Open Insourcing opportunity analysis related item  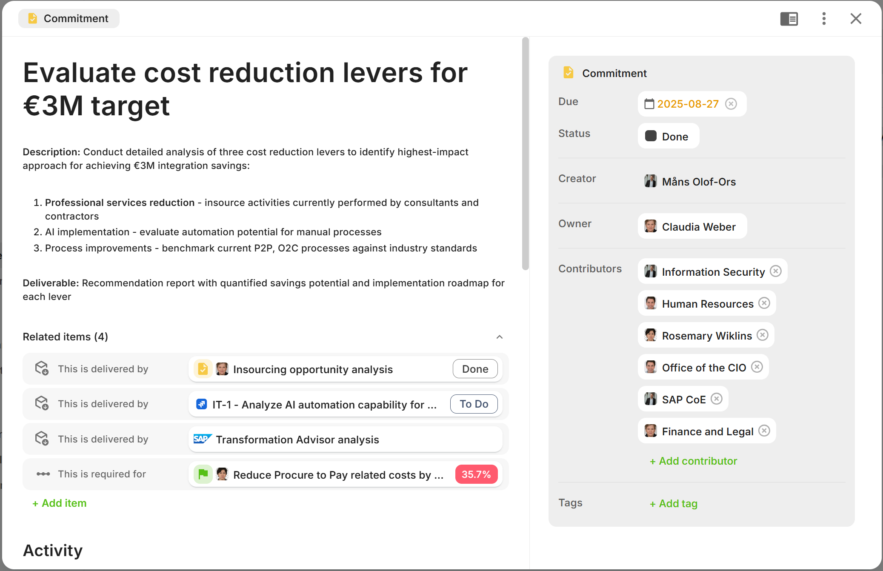(x=313, y=369)
